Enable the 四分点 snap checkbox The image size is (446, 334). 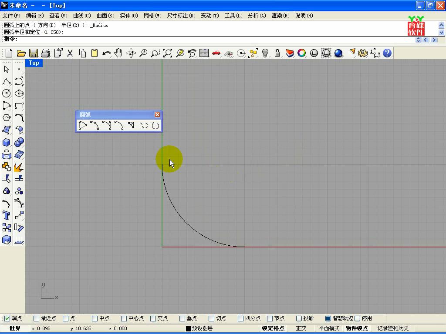tap(240, 318)
